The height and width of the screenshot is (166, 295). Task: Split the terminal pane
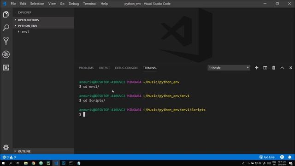(265, 68)
